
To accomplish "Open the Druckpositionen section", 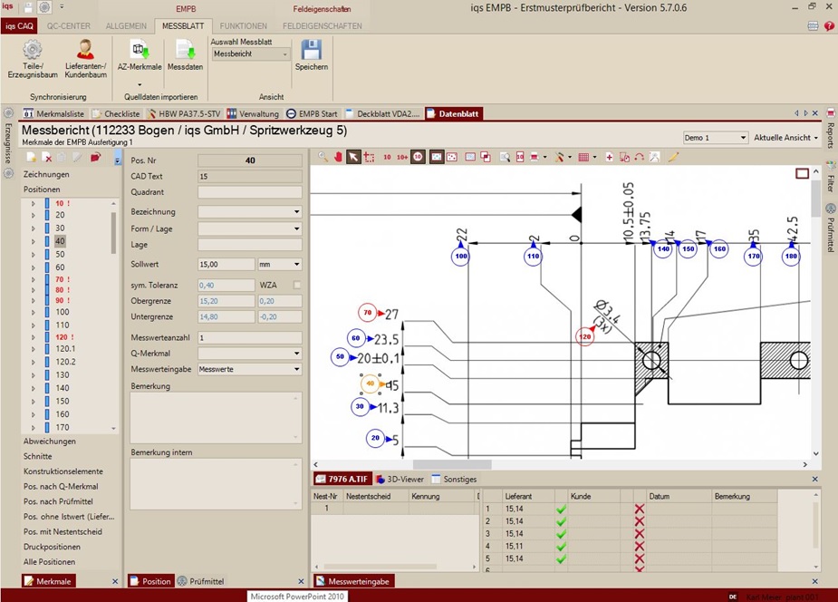I will tap(52, 547).
